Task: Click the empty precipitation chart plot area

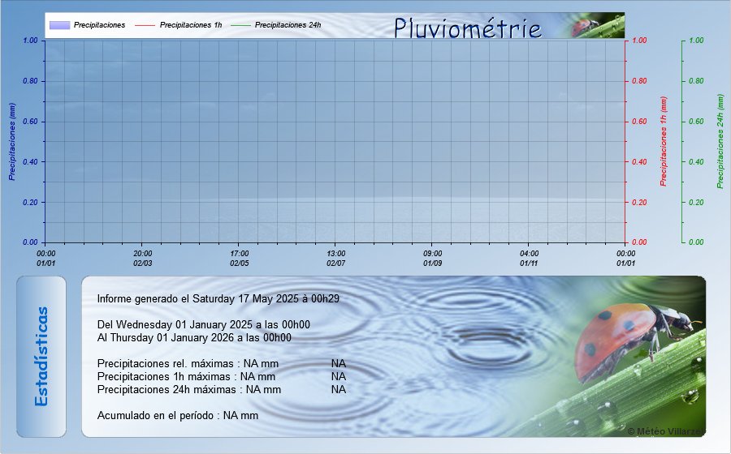Action: [335, 141]
